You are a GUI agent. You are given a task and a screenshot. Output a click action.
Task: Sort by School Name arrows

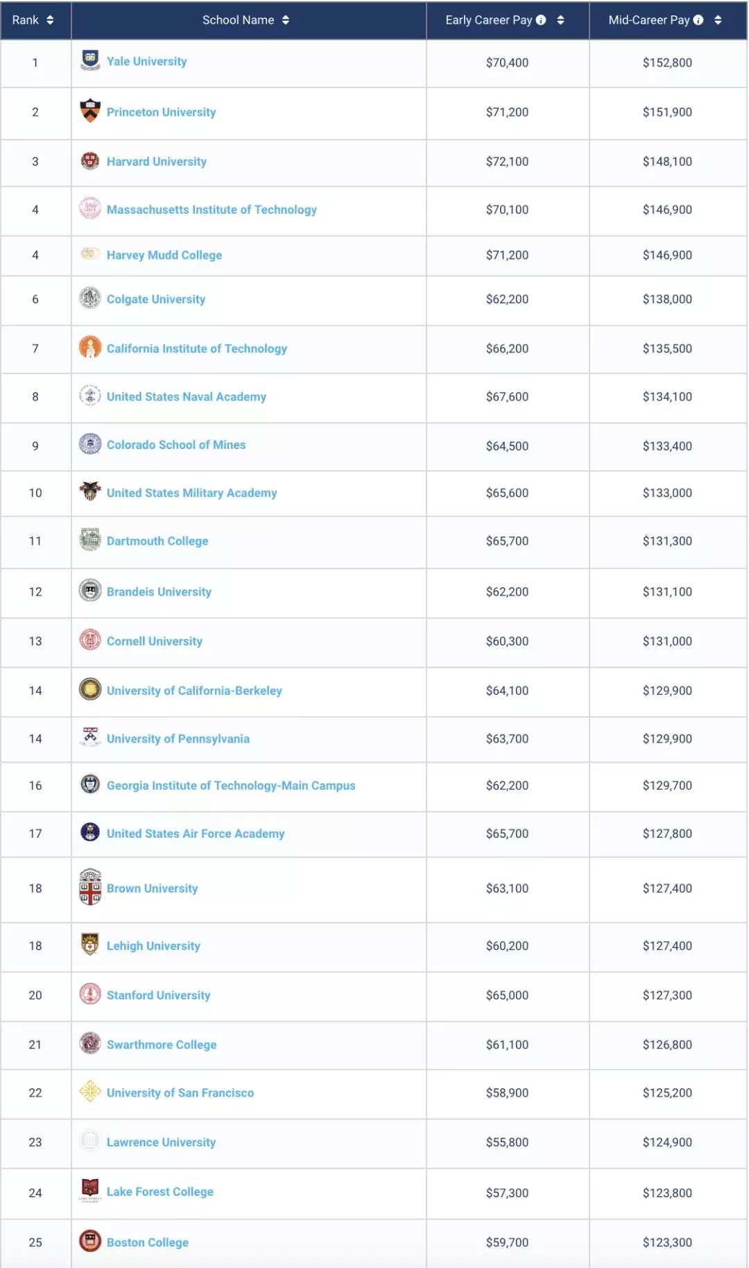point(286,20)
